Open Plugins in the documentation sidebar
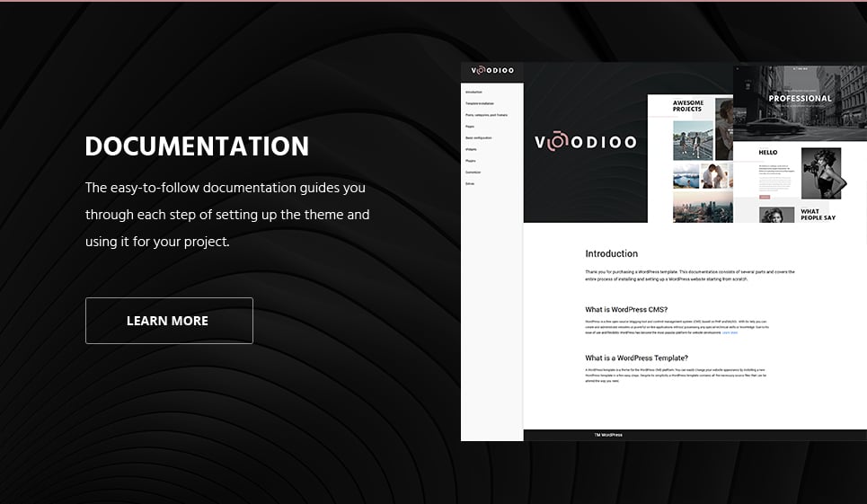The width and height of the screenshot is (867, 504). (470, 161)
